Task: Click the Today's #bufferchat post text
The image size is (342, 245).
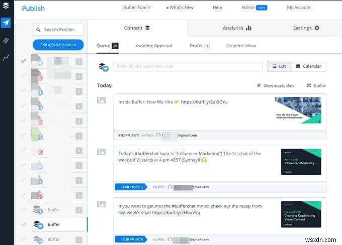Action: click(190, 157)
